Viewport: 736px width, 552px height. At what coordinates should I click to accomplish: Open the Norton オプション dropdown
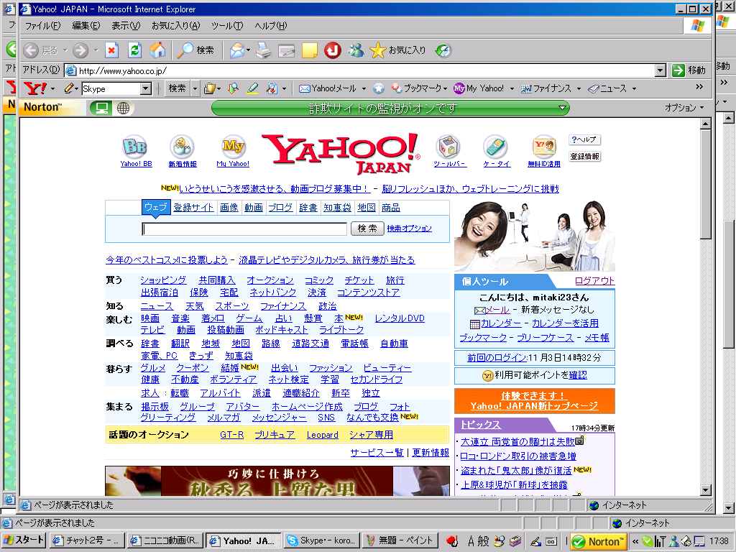coord(685,108)
